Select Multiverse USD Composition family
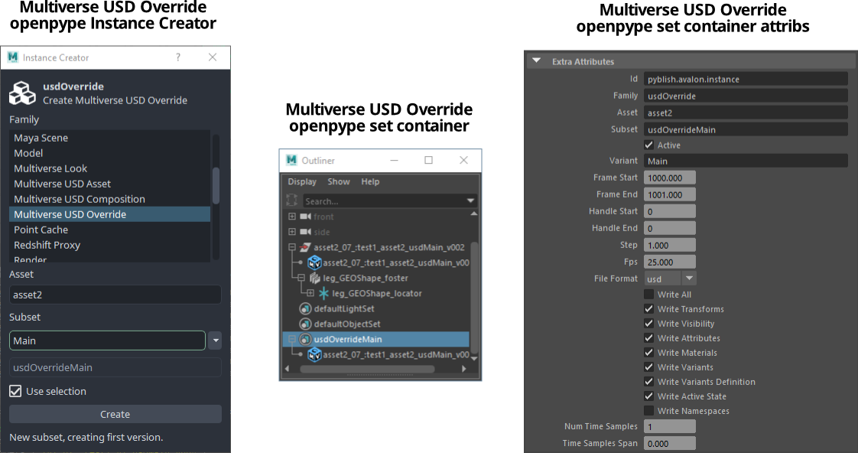The width and height of the screenshot is (858, 453). (109, 199)
